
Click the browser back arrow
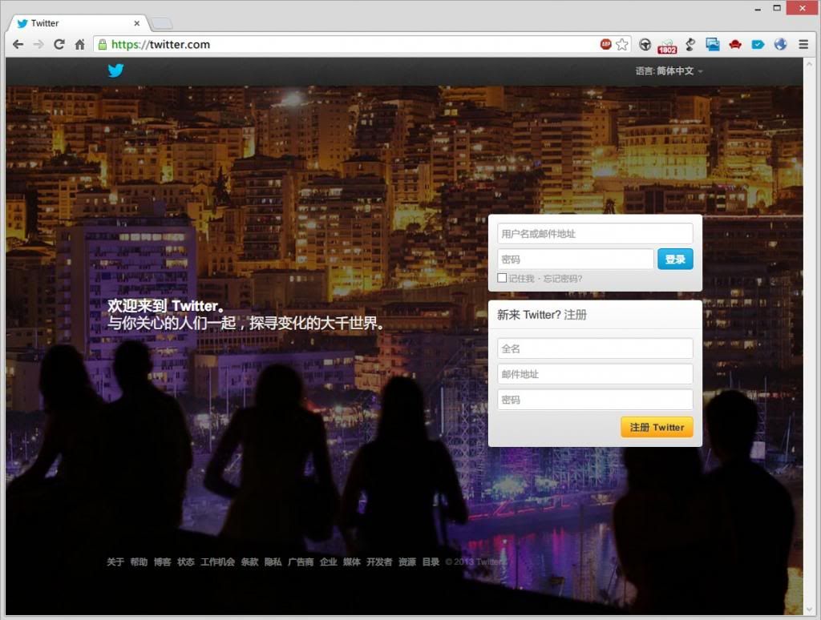(18, 45)
